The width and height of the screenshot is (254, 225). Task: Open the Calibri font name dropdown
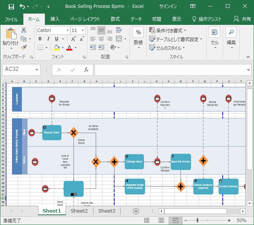68,31
